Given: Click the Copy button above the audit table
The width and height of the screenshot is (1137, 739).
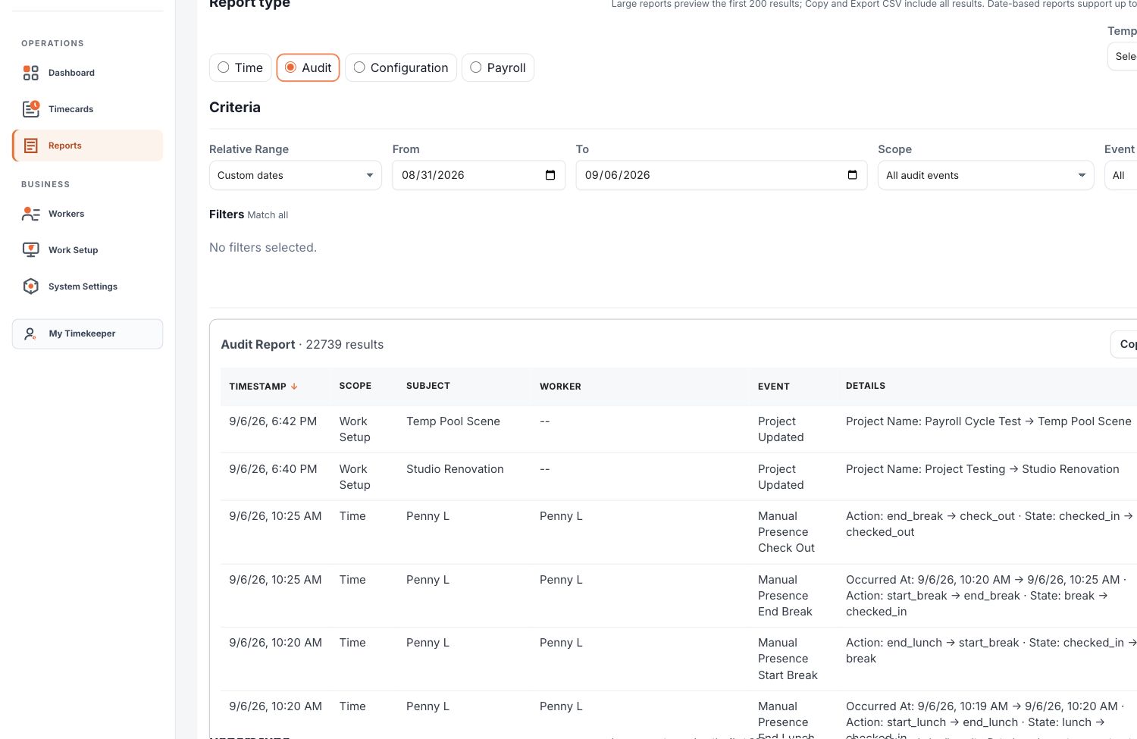Looking at the screenshot, I should pos(1124,344).
